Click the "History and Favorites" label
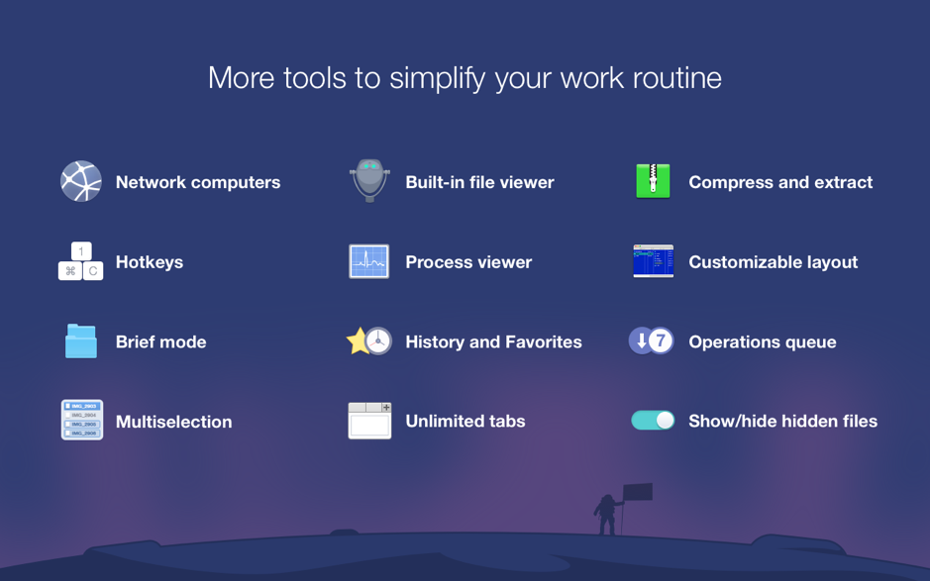The height and width of the screenshot is (581, 930). (x=493, y=342)
